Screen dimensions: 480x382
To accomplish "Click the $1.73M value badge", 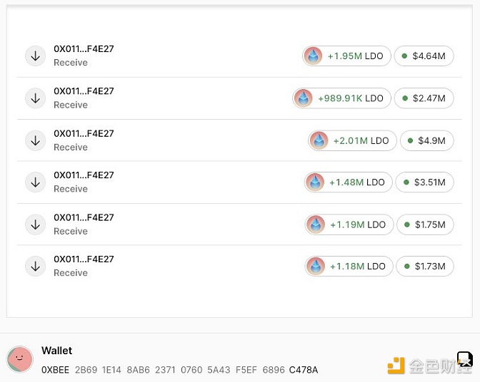I will pyautogui.click(x=425, y=267).
